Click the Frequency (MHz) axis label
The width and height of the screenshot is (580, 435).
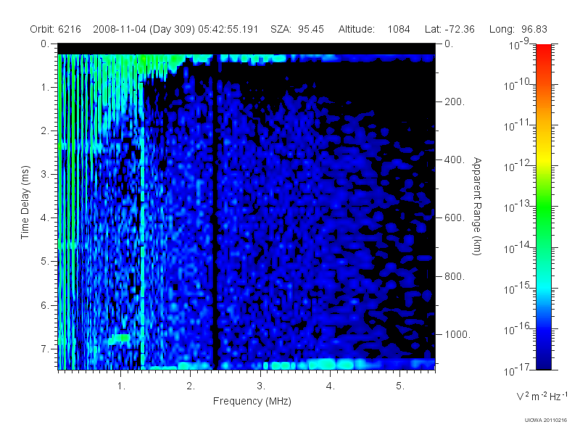click(252, 401)
